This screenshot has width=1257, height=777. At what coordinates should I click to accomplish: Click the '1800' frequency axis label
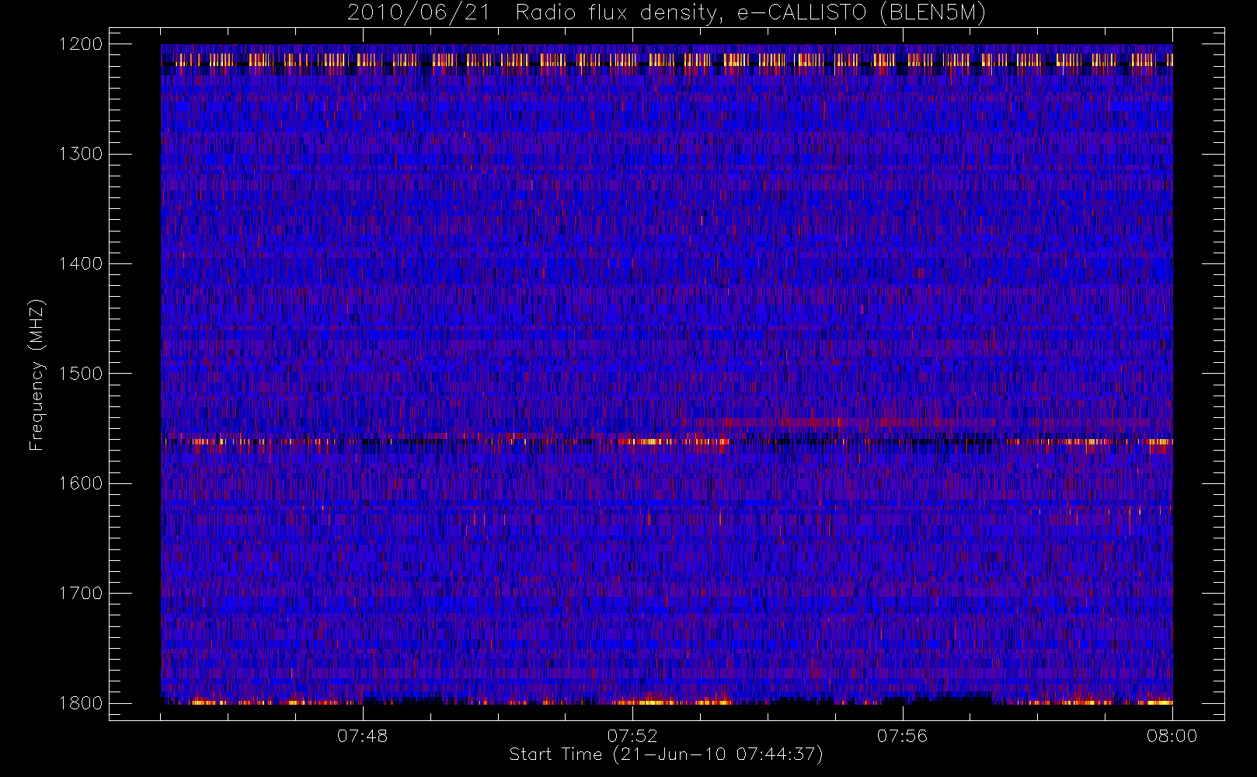point(81,703)
